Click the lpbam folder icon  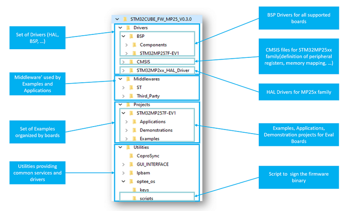[131, 173]
